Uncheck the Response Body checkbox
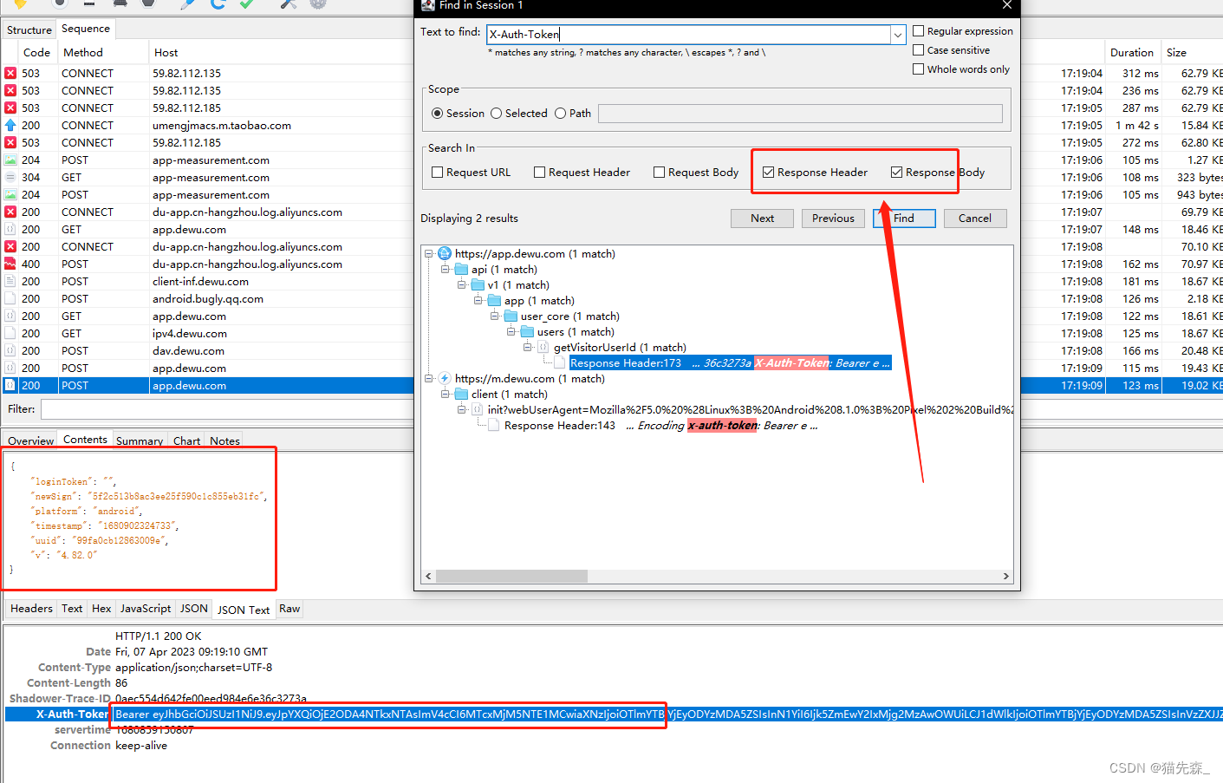 coord(897,172)
